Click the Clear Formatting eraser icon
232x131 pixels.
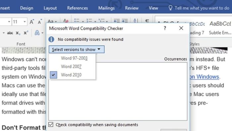pos(66,21)
